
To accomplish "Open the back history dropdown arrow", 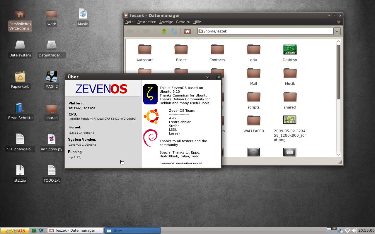I will click(138, 31).
